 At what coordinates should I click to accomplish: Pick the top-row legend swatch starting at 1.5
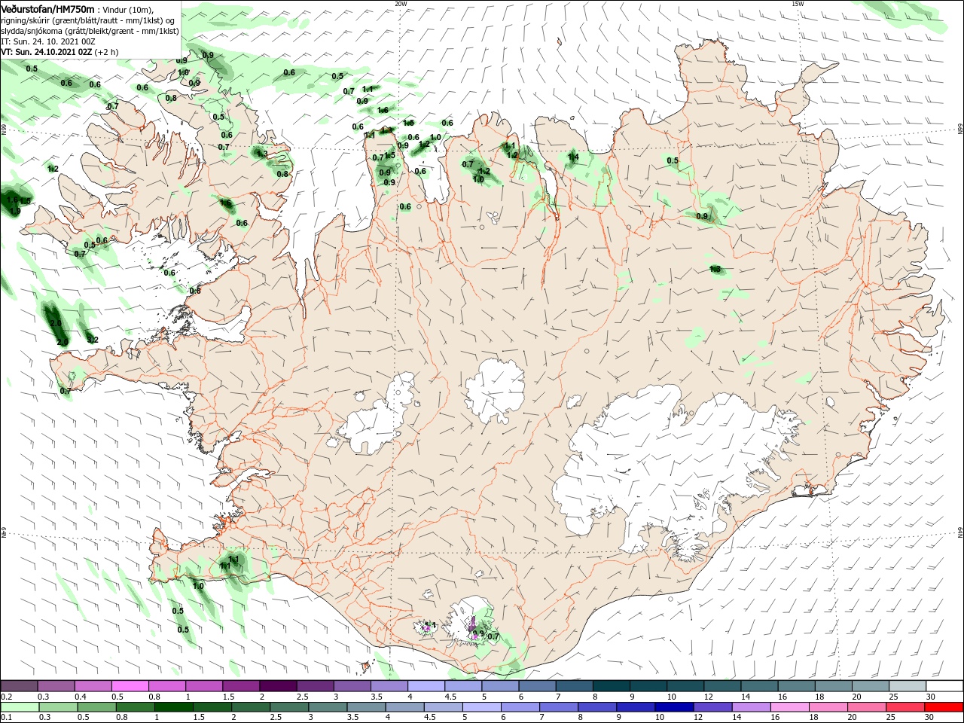pos(241,686)
